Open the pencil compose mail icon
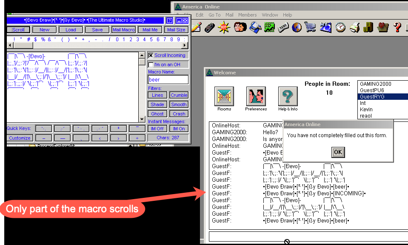This screenshot has width=408, height=245. click(x=196, y=27)
